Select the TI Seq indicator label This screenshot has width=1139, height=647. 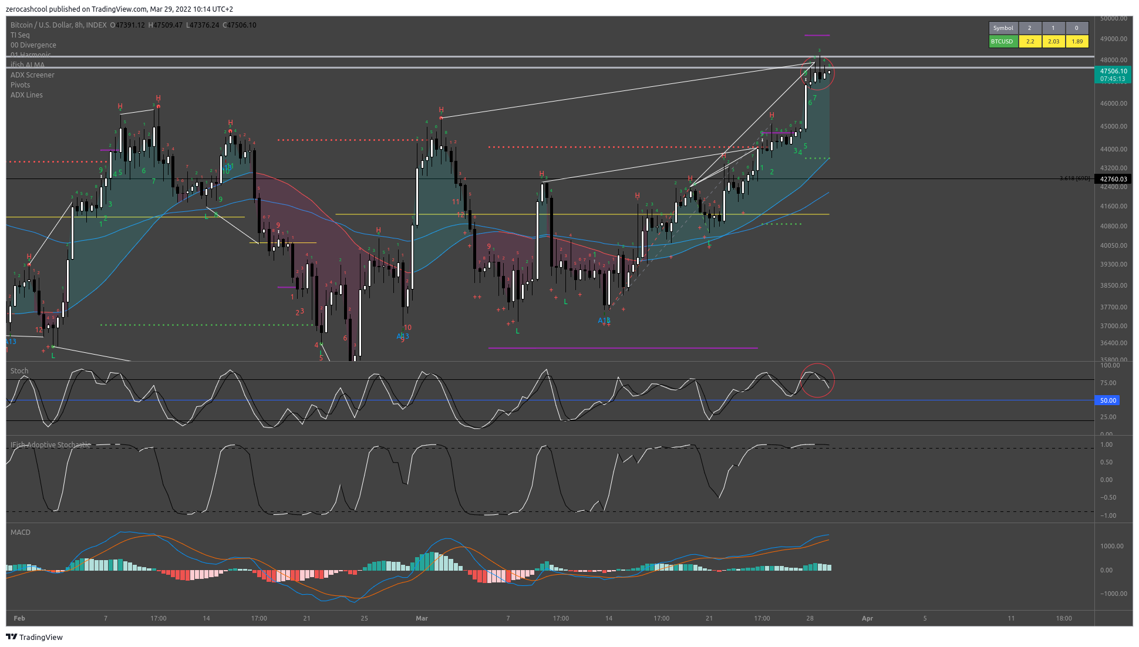20,35
